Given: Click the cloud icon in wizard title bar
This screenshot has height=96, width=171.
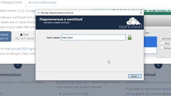Looking at the screenshot, I should coord(38,13).
